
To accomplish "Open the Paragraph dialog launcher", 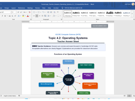I will [61, 19].
